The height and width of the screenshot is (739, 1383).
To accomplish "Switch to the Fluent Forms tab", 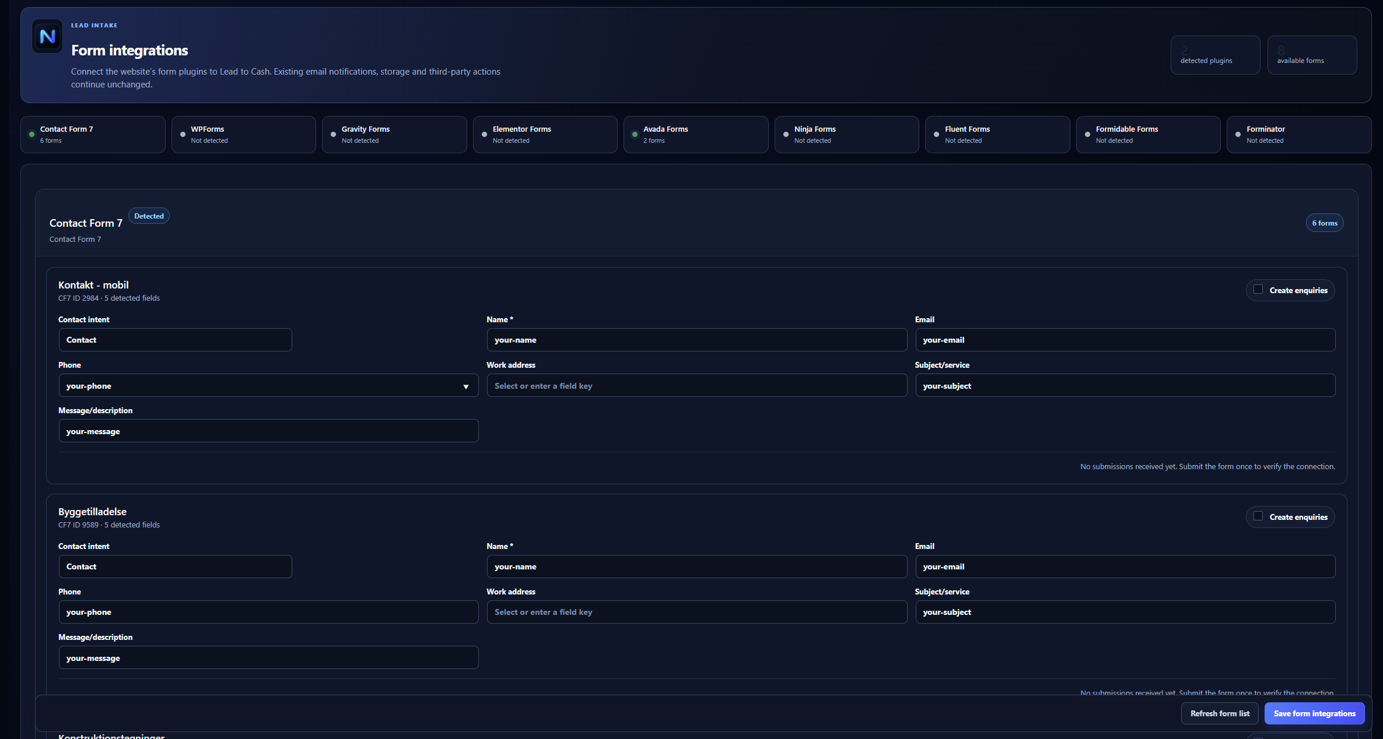I will (997, 135).
